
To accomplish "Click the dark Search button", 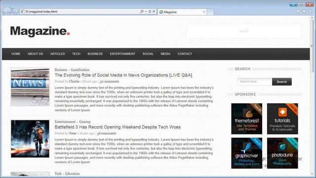I will click(x=282, y=82).
